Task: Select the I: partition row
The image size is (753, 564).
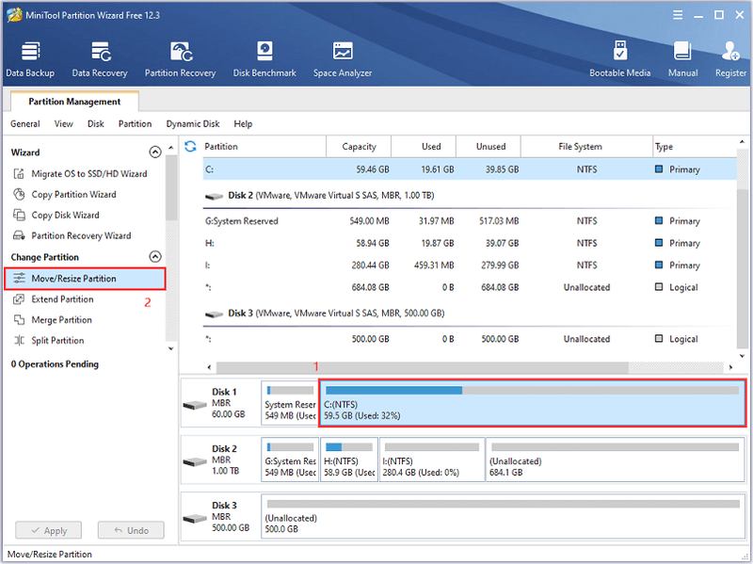Action: click(x=470, y=266)
